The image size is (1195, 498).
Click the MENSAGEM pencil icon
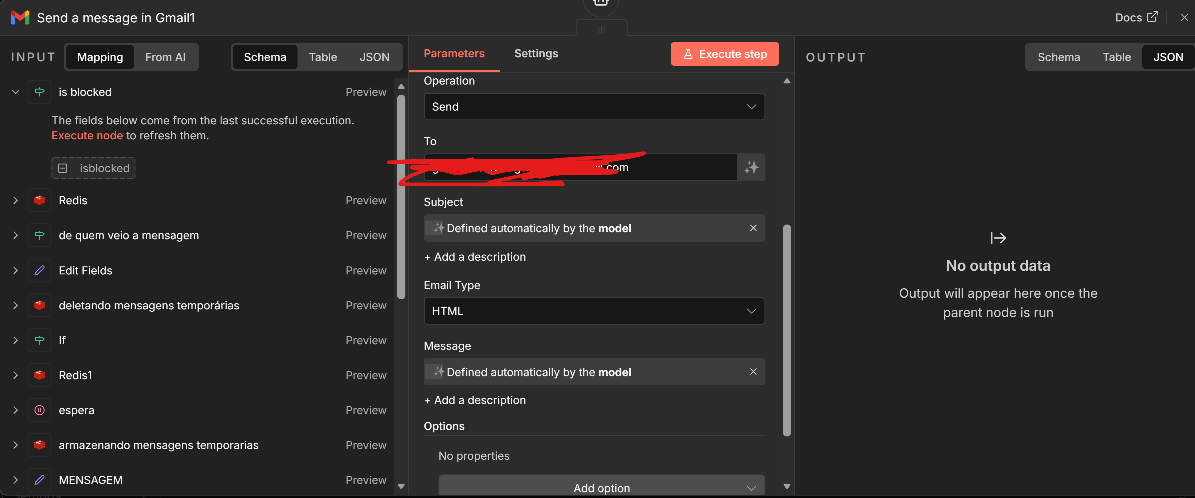40,480
